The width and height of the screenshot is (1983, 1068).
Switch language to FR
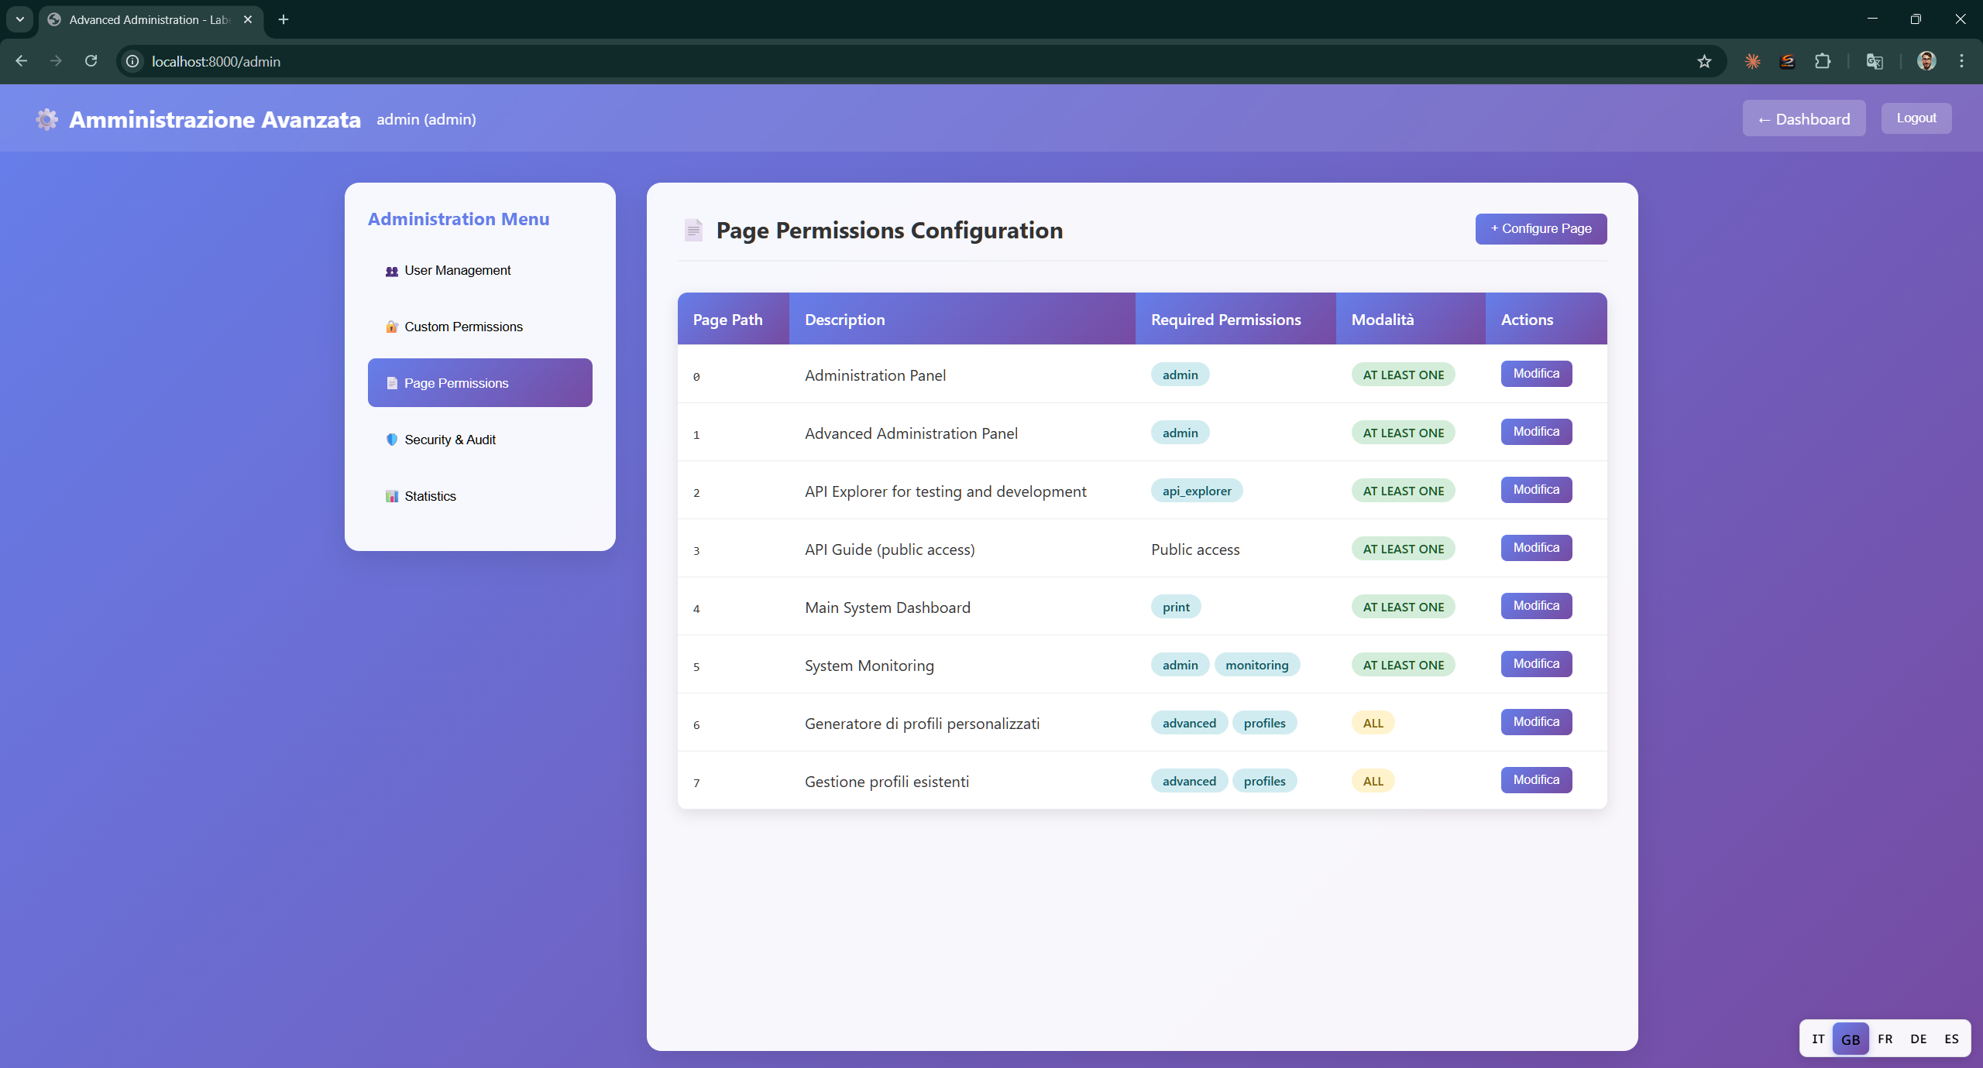(x=1885, y=1039)
